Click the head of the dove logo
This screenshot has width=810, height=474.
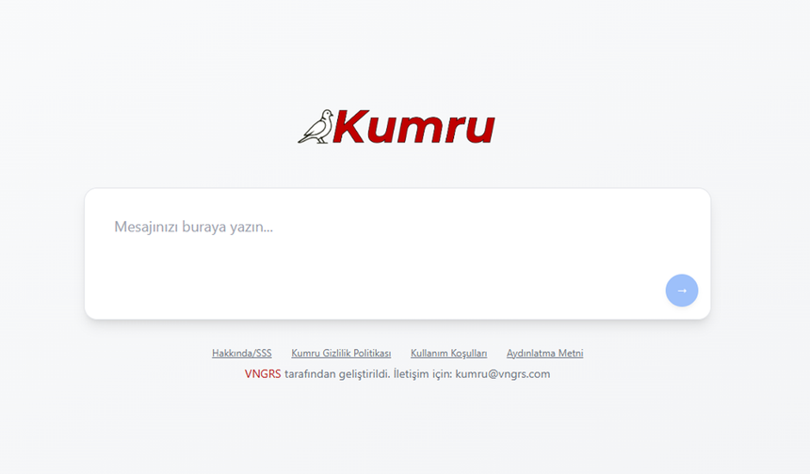pos(326,115)
